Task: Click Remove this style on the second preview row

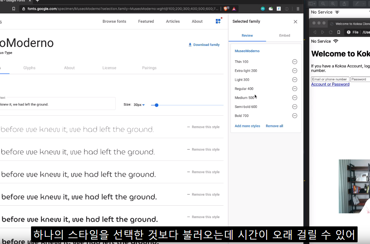Action: coord(203,149)
